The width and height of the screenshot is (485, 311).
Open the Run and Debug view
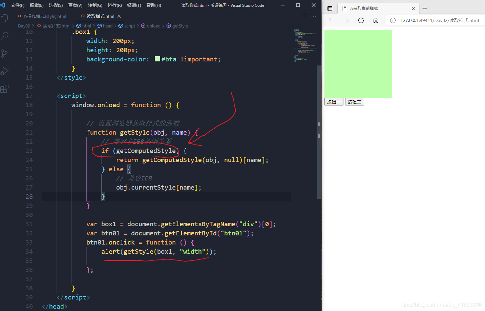[x=4, y=71]
